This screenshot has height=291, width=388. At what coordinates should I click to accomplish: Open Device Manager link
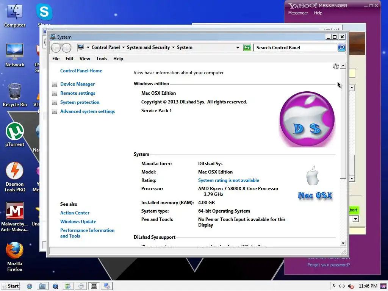click(x=77, y=84)
